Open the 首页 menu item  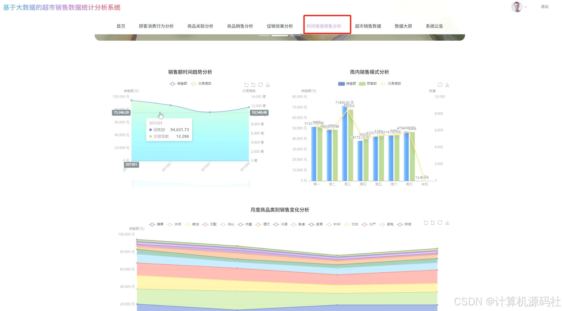121,26
